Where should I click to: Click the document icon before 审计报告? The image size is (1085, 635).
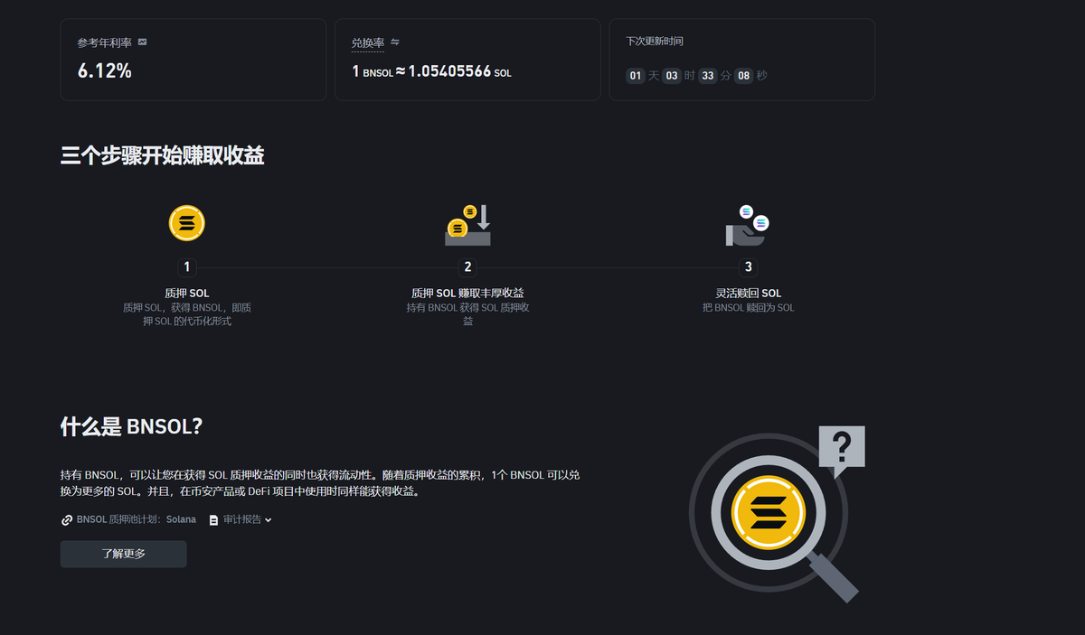(213, 520)
